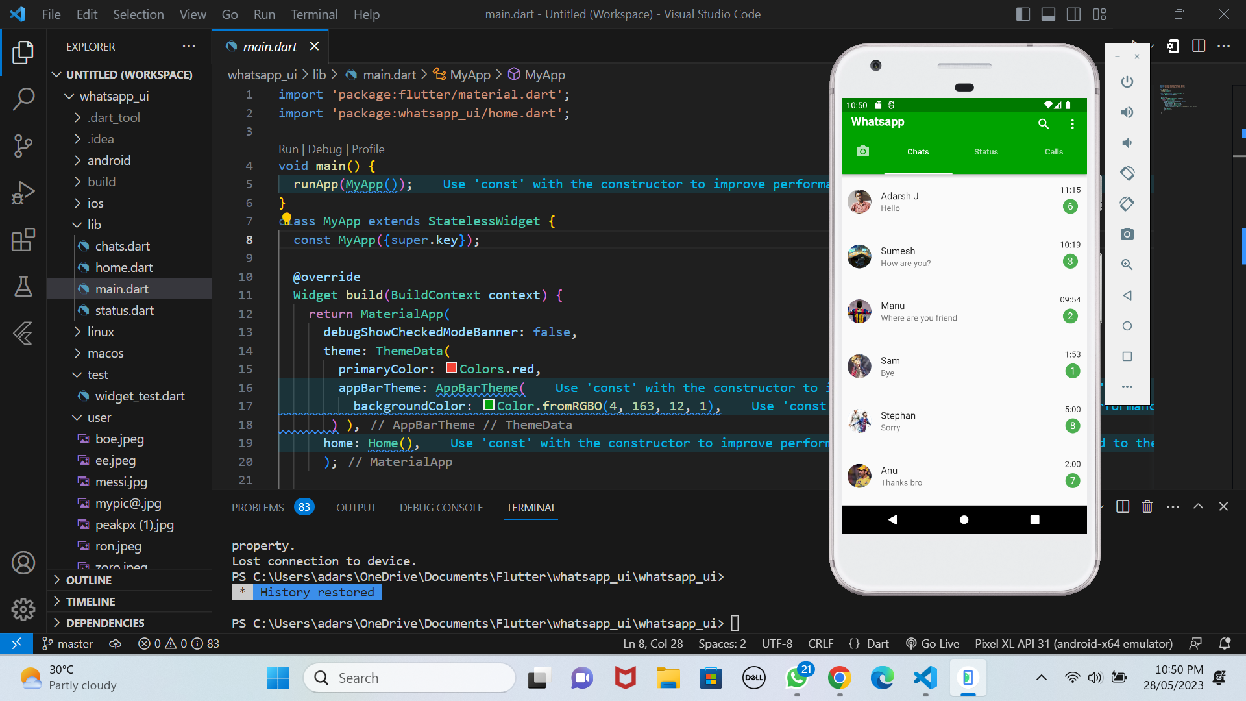Image resolution: width=1246 pixels, height=701 pixels.
Task: Toggle secondary side bar layout button
Action: tap(1074, 14)
